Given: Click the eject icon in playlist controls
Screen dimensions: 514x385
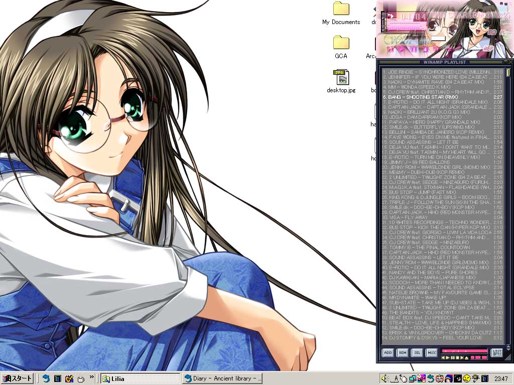Looking at the screenshot, I should click(x=466, y=358).
